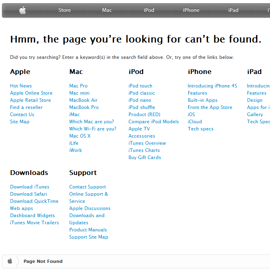The image size is (270, 270).
Task: Open the iPhone tab in navigation bar
Action: pyautogui.click(x=191, y=10)
